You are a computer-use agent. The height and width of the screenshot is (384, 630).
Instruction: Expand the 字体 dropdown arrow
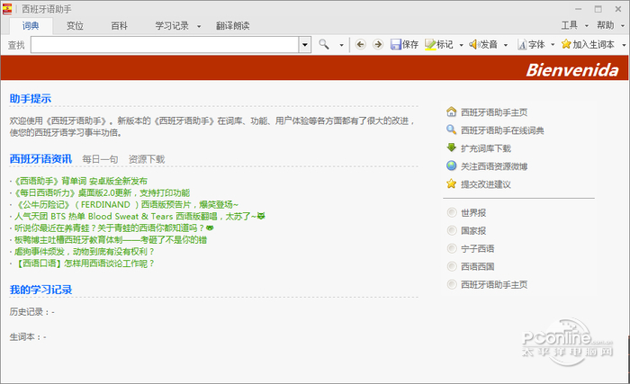tap(553, 45)
